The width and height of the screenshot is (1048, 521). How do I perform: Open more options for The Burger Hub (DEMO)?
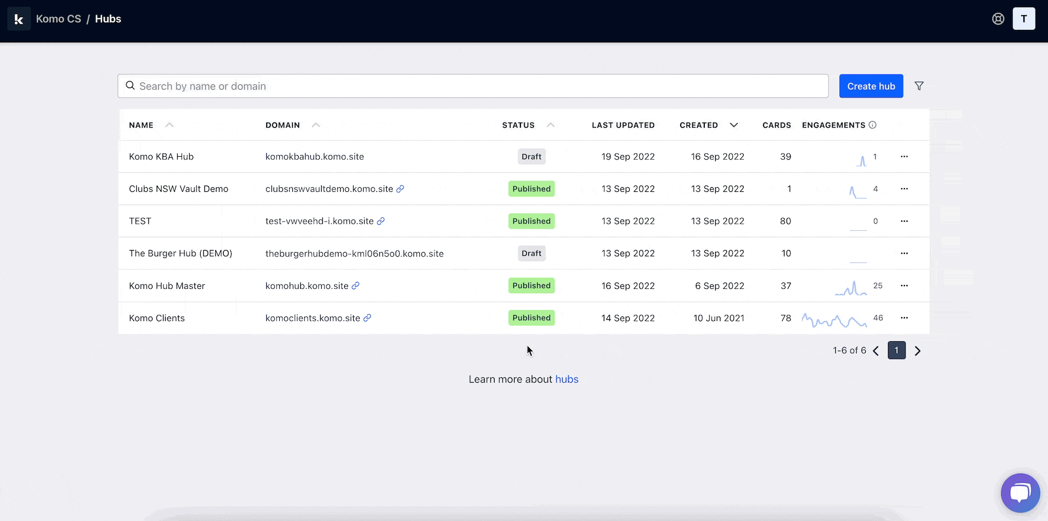(904, 253)
